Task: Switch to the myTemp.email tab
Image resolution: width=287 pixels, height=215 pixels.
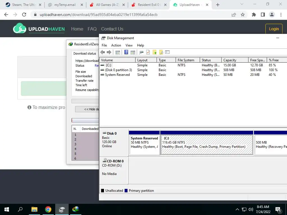Action: (x=65, y=5)
